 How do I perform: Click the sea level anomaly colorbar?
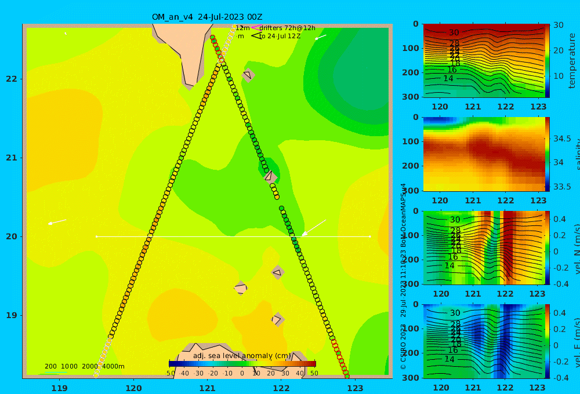242,364
